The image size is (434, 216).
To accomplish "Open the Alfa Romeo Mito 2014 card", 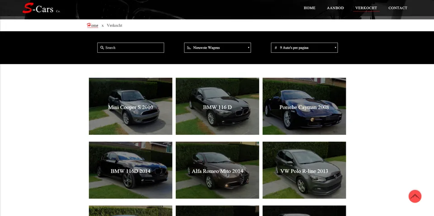I will [x=217, y=170].
